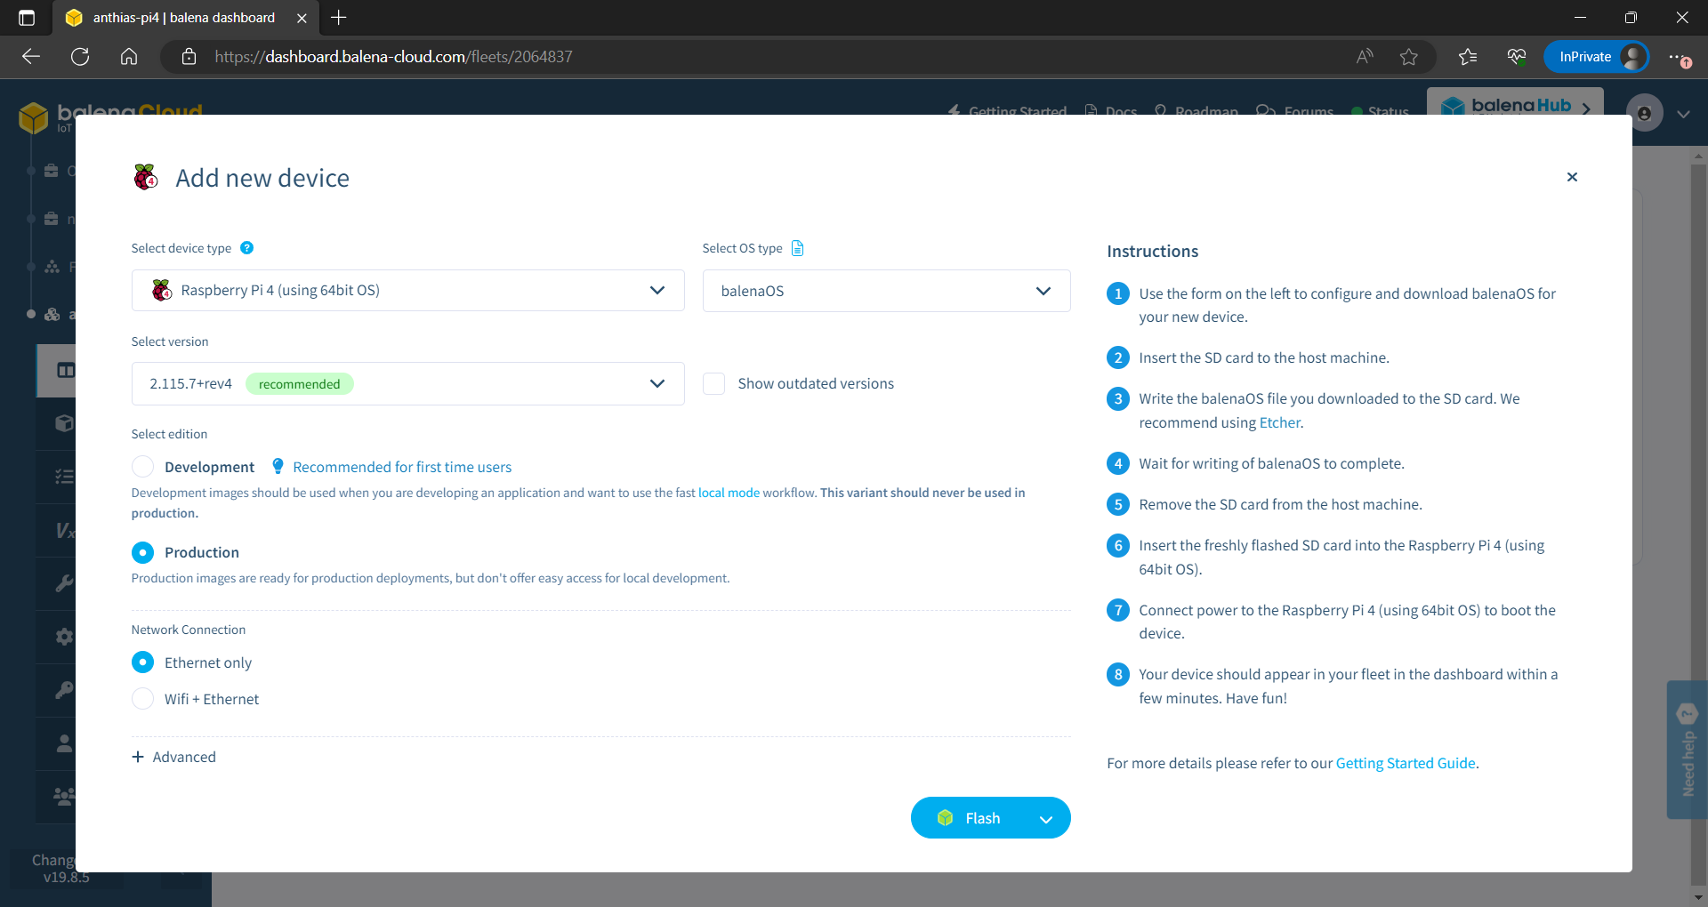Open the Need help side tab
The width and height of the screenshot is (1708, 907).
1687,750
